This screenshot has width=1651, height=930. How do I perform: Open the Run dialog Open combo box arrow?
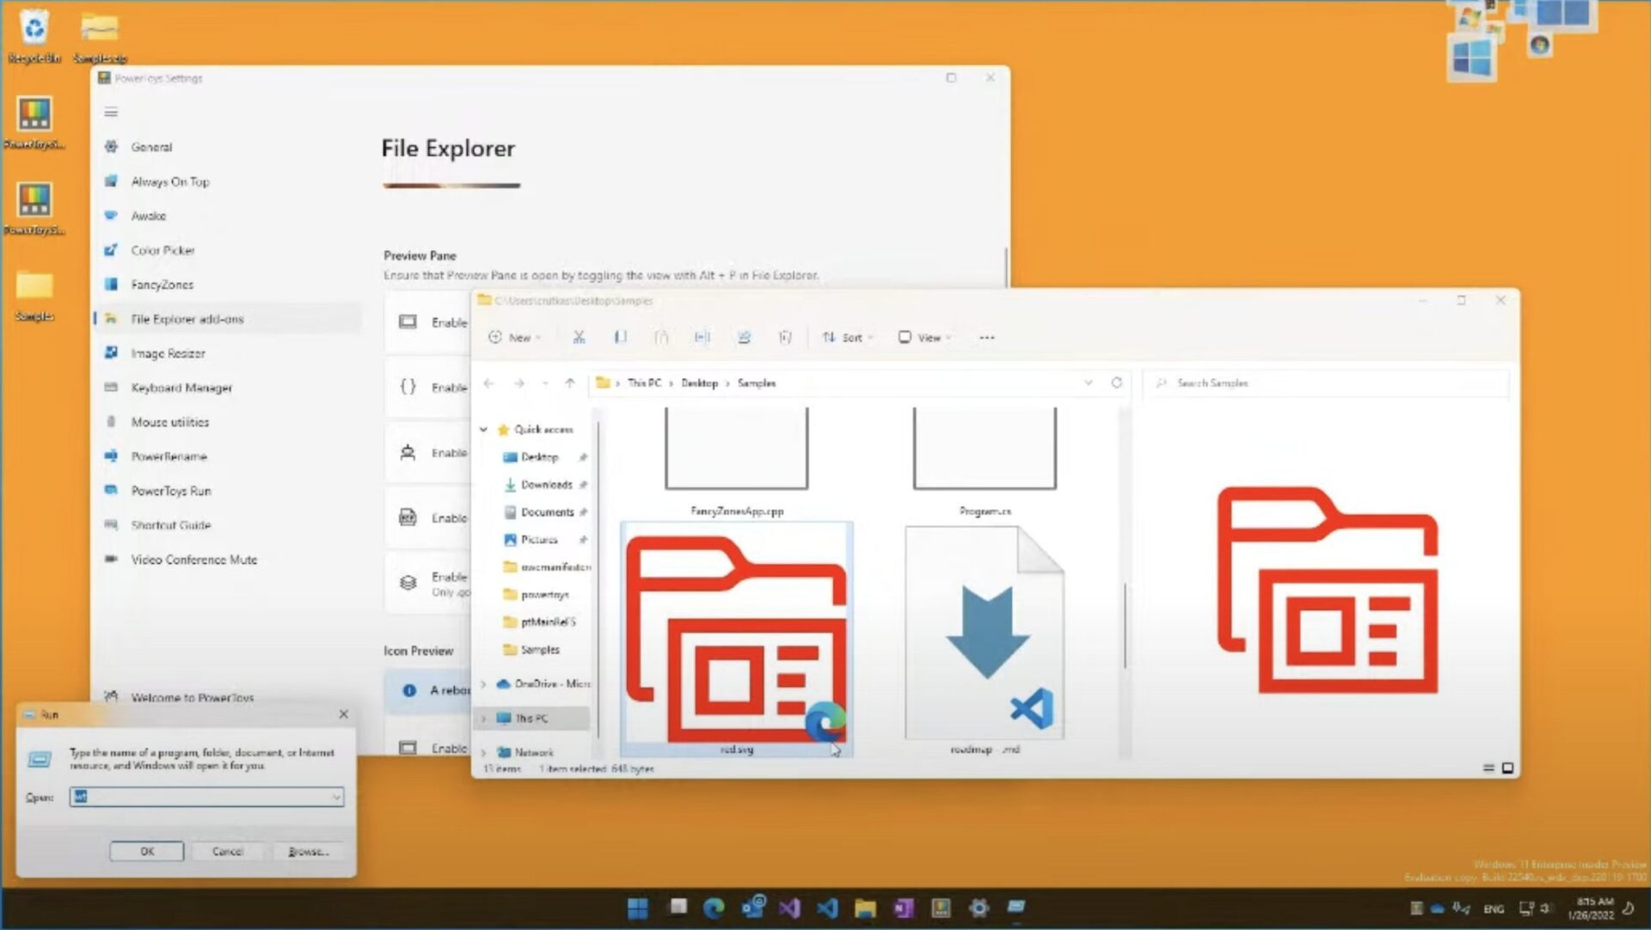tap(335, 798)
